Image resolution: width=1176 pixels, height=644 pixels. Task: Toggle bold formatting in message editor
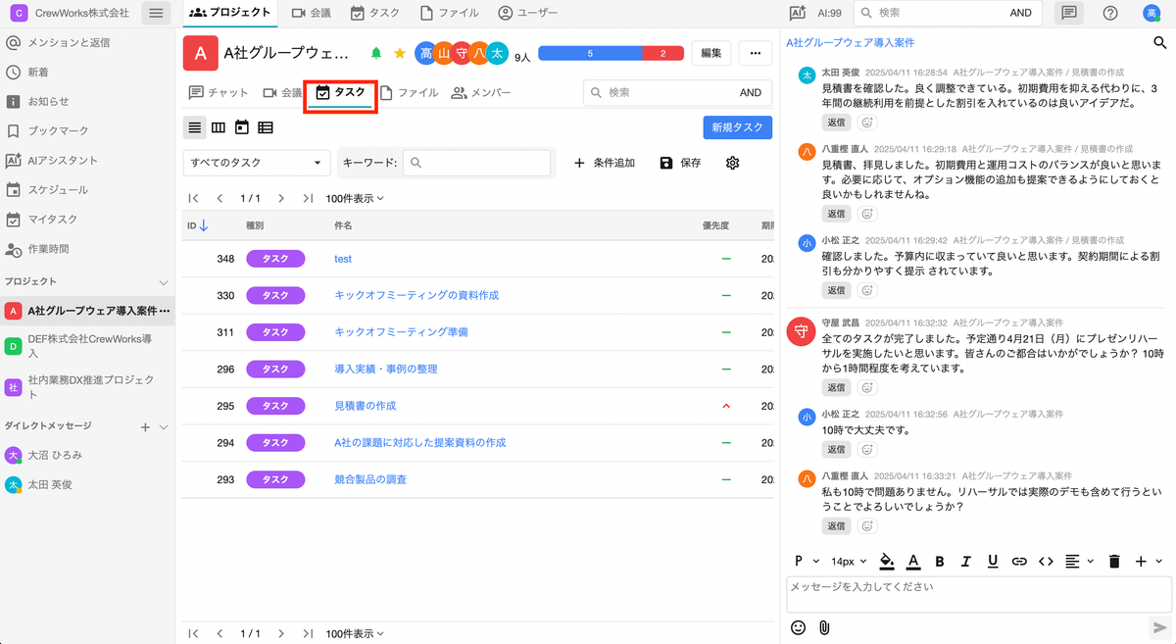(x=940, y=562)
